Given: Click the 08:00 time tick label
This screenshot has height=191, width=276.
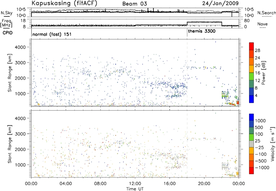Looking at the screenshot, I should pyautogui.click(x=100, y=184).
